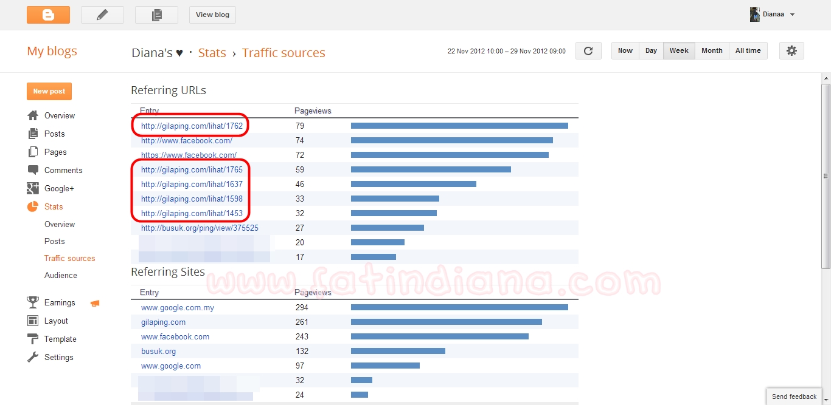Switch time range to Now
Viewport: 831px width, 405px height.
point(625,51)
